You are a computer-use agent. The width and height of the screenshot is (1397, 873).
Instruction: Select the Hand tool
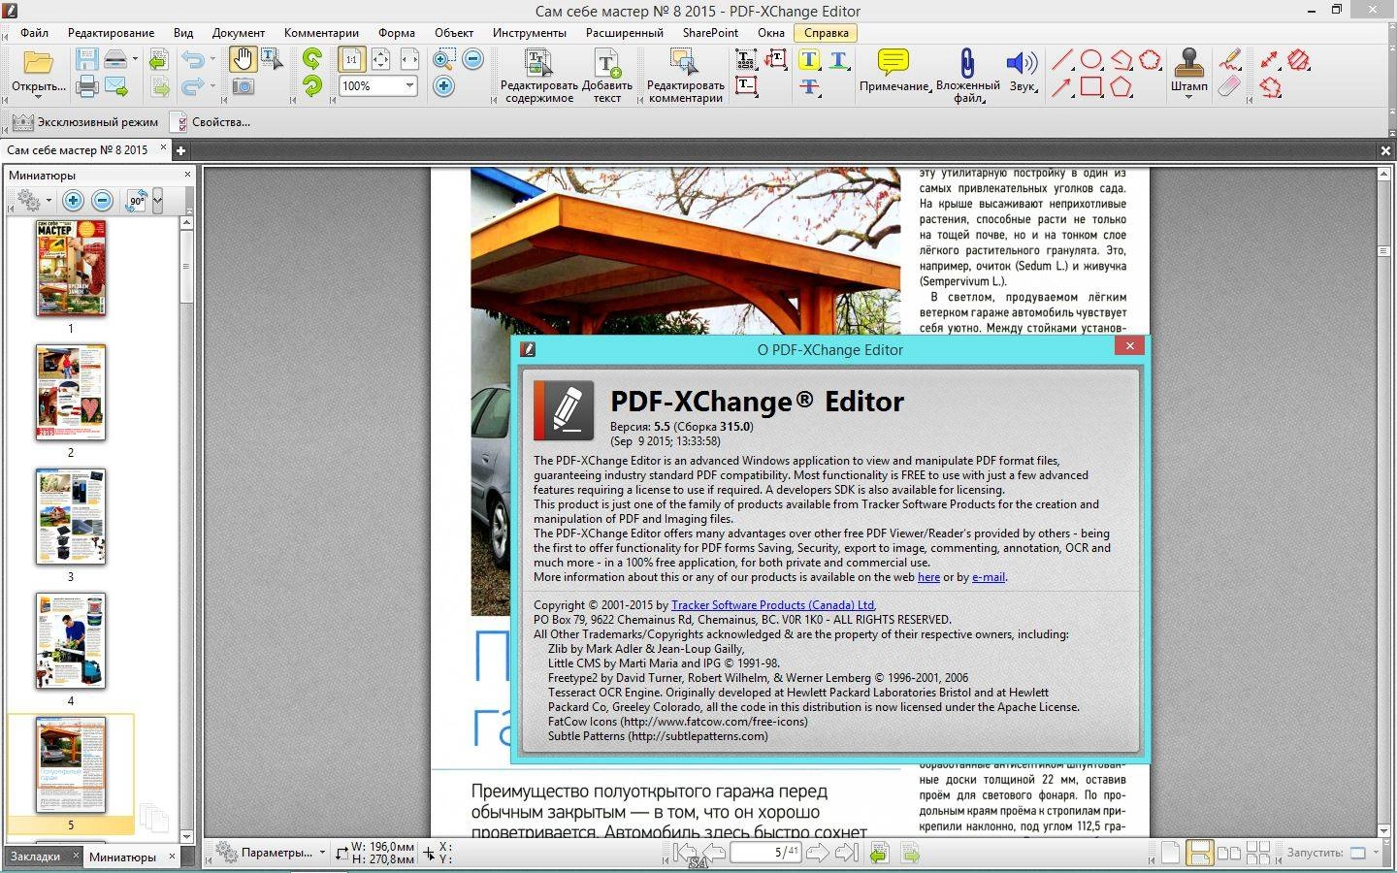242,60
